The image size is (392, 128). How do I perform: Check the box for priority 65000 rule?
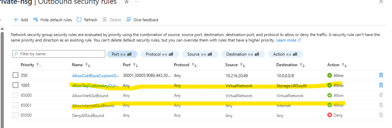(15, 95)
